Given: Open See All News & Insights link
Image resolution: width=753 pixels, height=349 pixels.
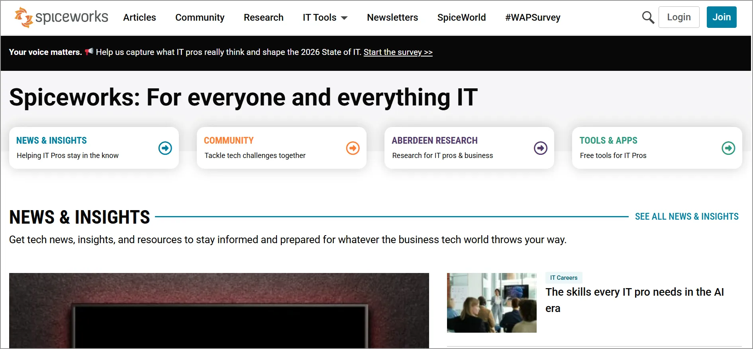Looking at the screenshot, I should tap(687, 216).
